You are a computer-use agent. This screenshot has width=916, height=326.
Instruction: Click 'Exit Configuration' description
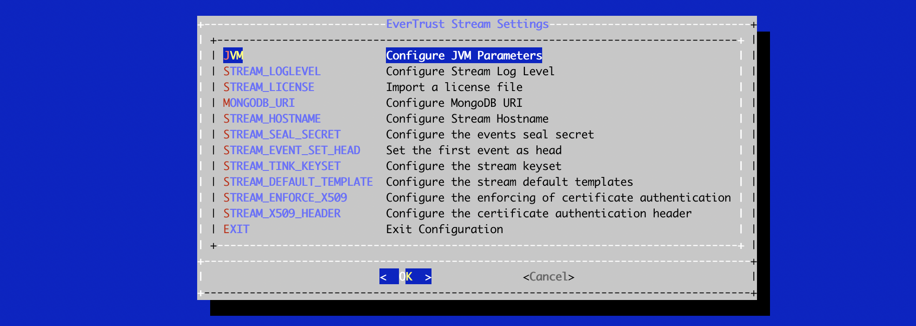point(445,229)
